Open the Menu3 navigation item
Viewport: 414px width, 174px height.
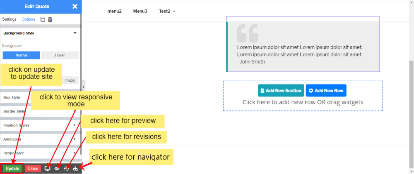pos(140,11)
